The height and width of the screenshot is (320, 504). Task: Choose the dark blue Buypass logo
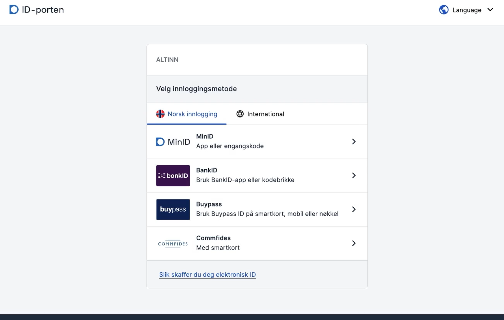click(173, 209)
